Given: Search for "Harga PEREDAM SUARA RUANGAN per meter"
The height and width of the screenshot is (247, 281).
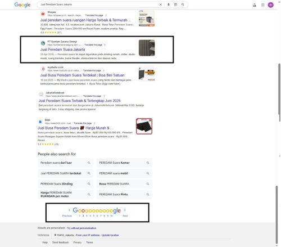Looking at the screenshot, I should coord(65,194).
